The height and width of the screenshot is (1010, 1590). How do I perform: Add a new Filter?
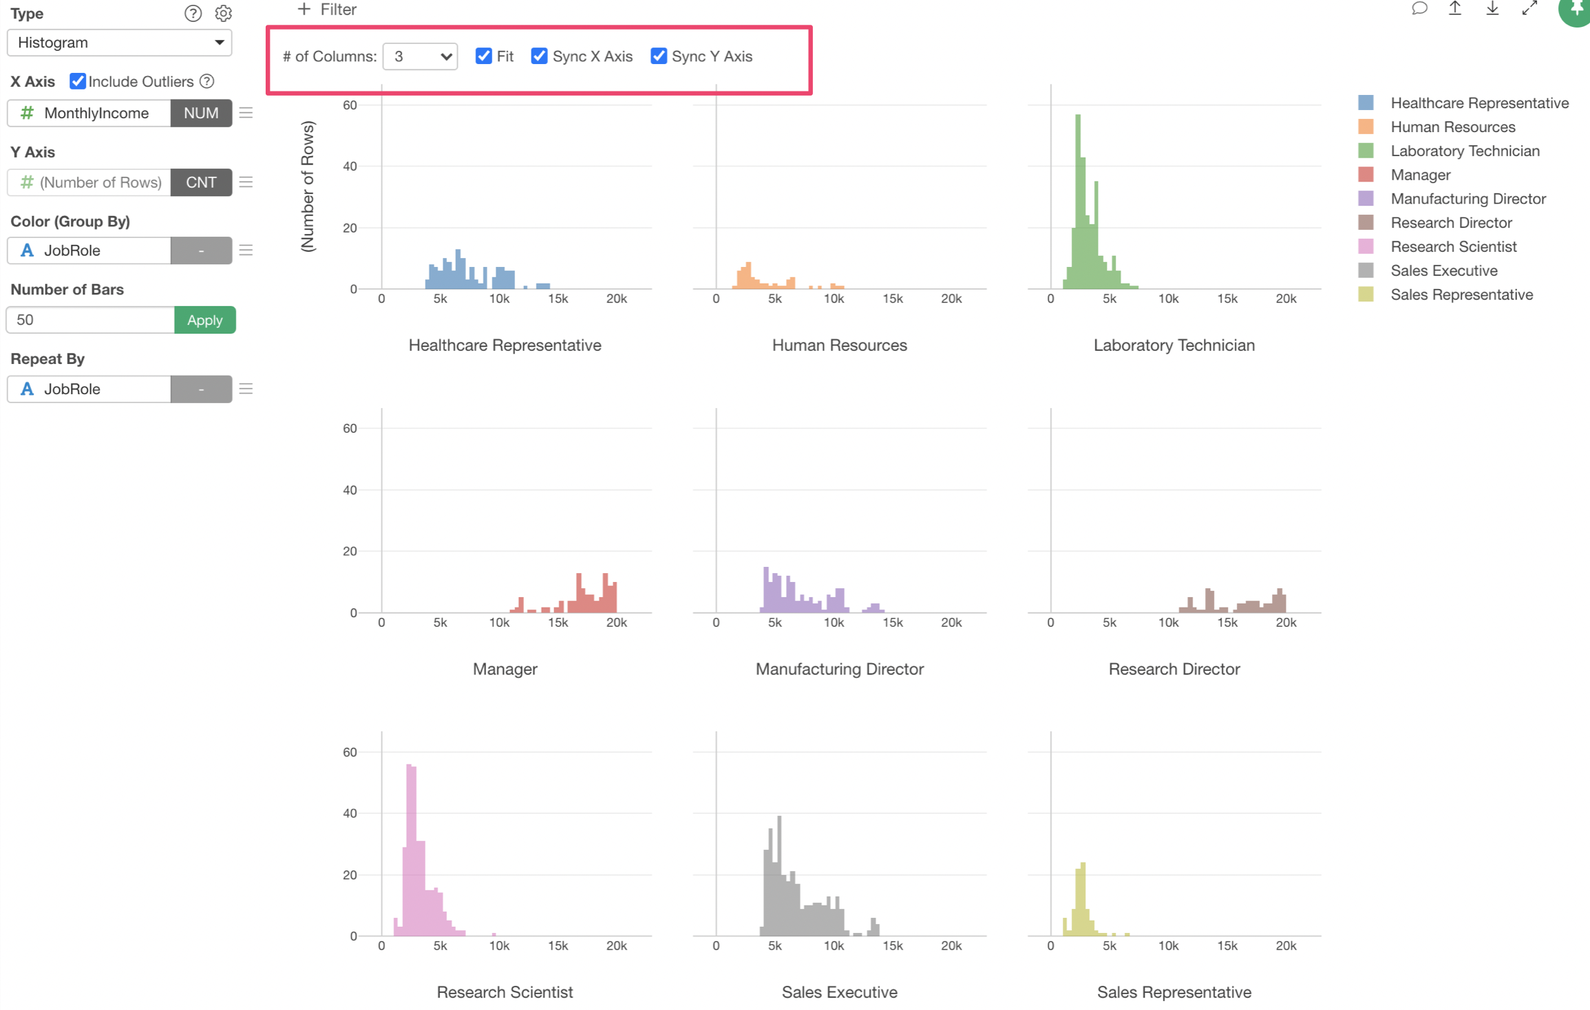(327, 10)
